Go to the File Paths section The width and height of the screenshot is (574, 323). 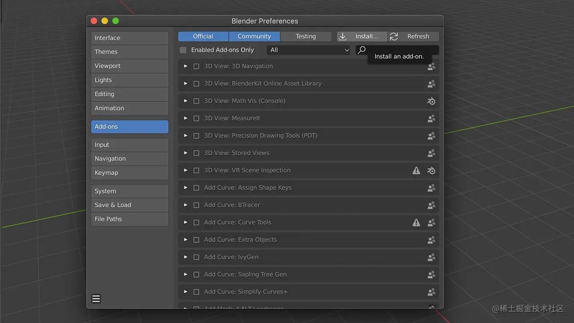click(130, 219)
